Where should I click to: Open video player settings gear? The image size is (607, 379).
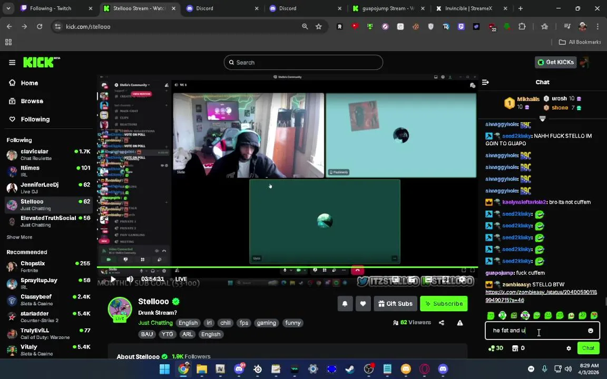click(462, 279)
